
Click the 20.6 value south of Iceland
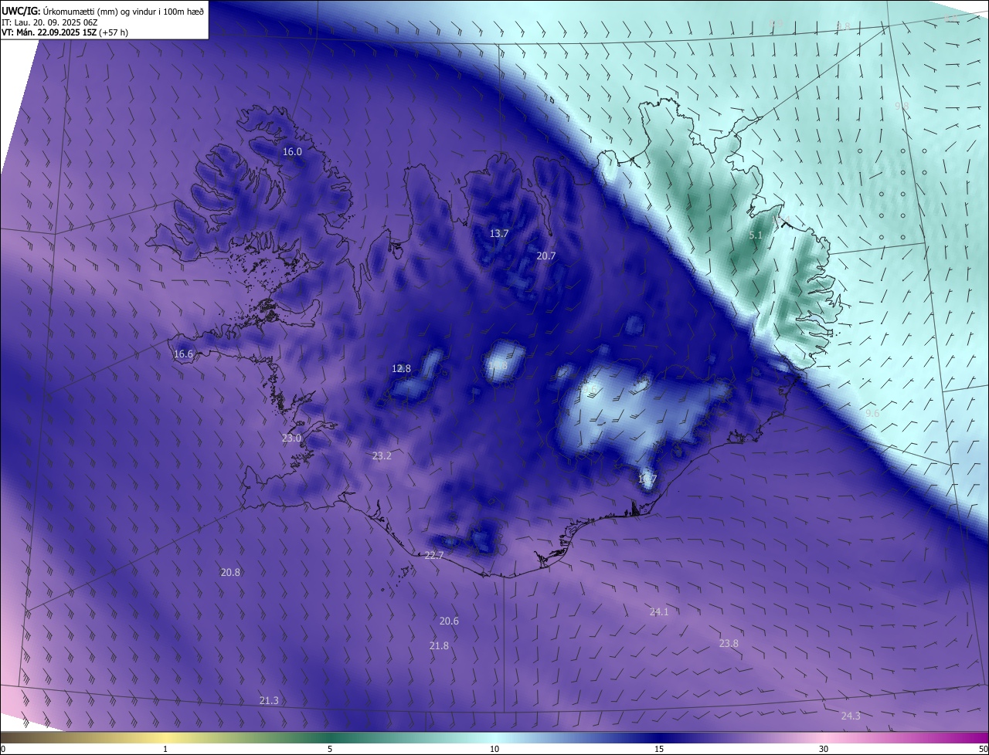pos(449,621)
